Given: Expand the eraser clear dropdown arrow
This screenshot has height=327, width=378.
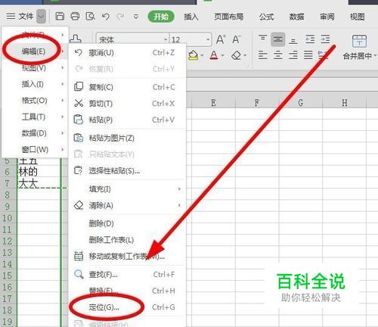Looking at the screenshot, I should 245,55.
